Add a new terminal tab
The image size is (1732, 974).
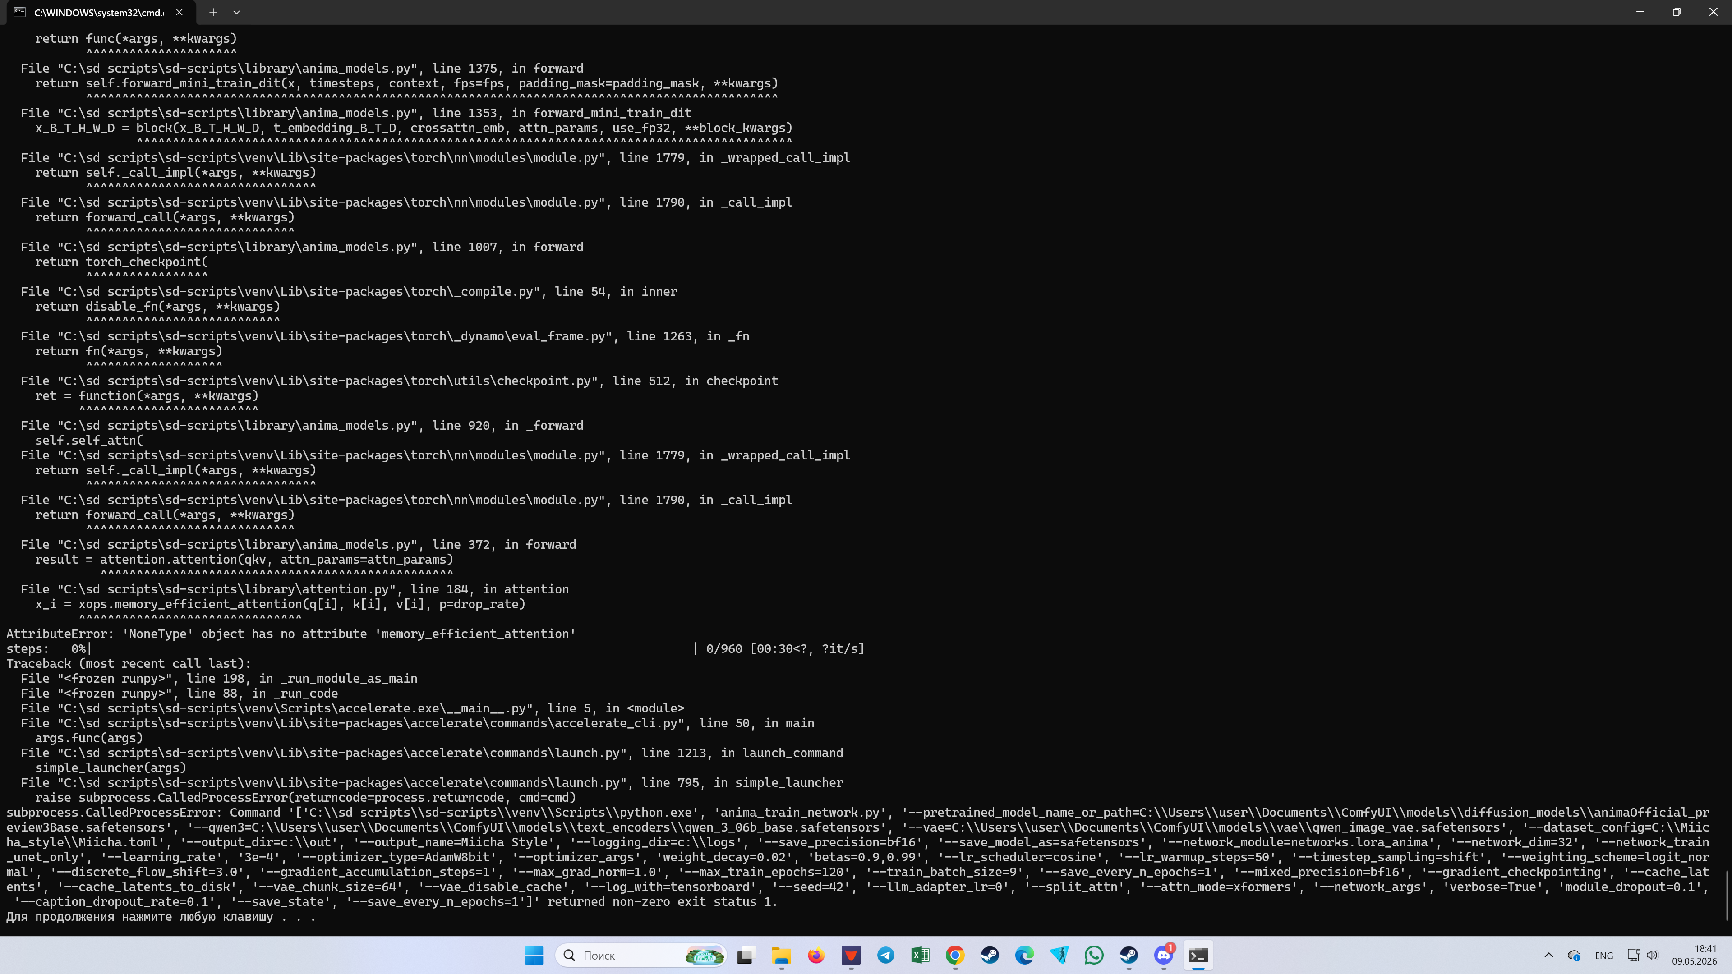tap(212, 12)
